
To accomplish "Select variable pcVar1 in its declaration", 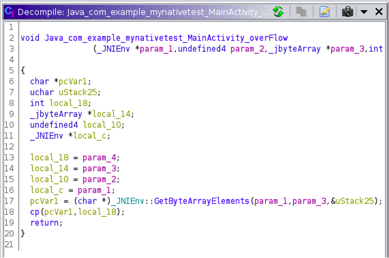I will coord(73,81).
